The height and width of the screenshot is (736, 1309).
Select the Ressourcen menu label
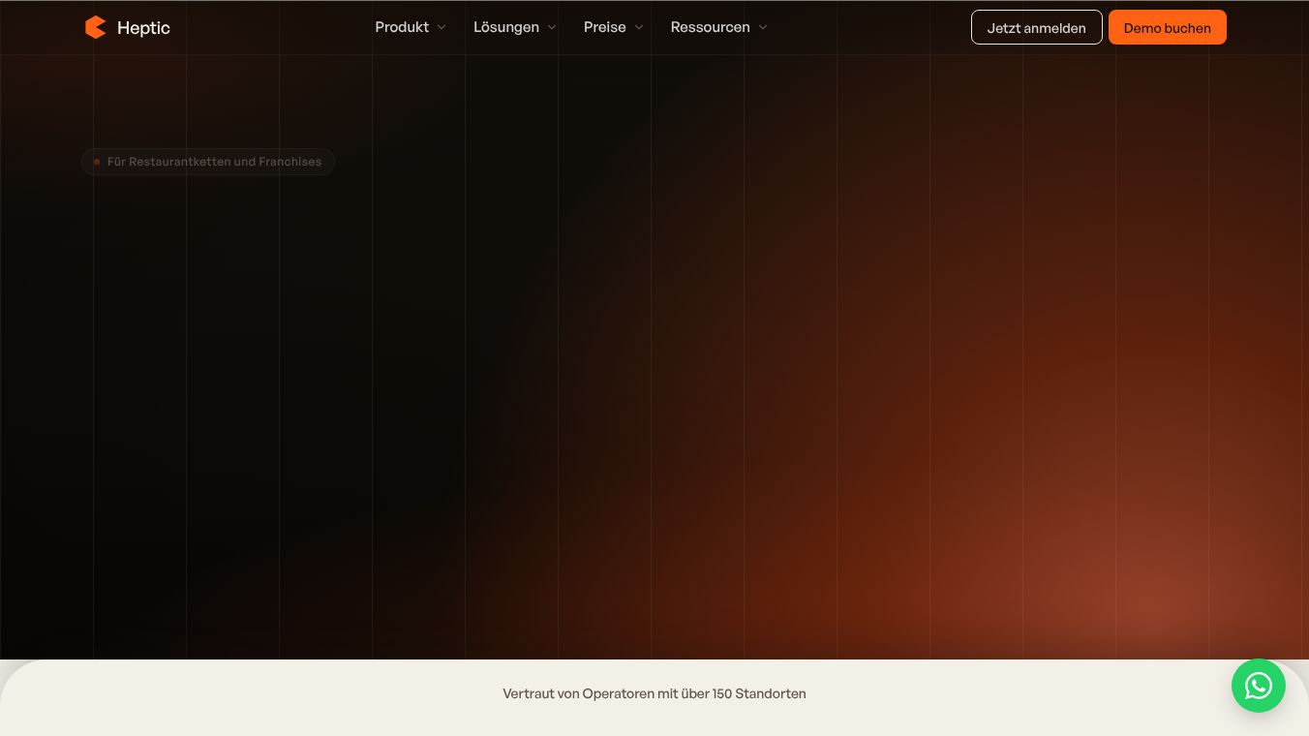[710, 27]
